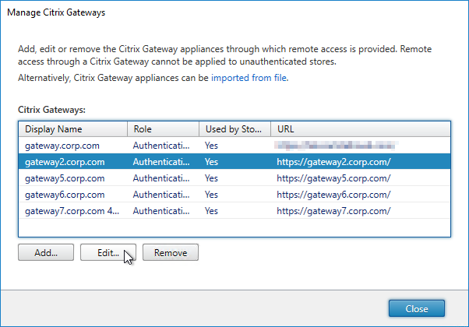Select gateway2.corp.com in Display Name column
The image size is (469, 327).
click(x=65, y=162)
